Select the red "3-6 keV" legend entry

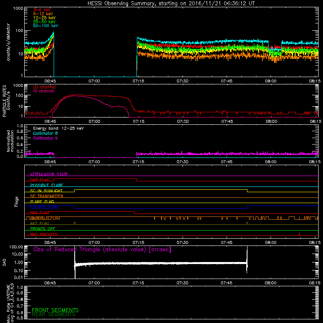pyautogui.click(x=42, y=10)
